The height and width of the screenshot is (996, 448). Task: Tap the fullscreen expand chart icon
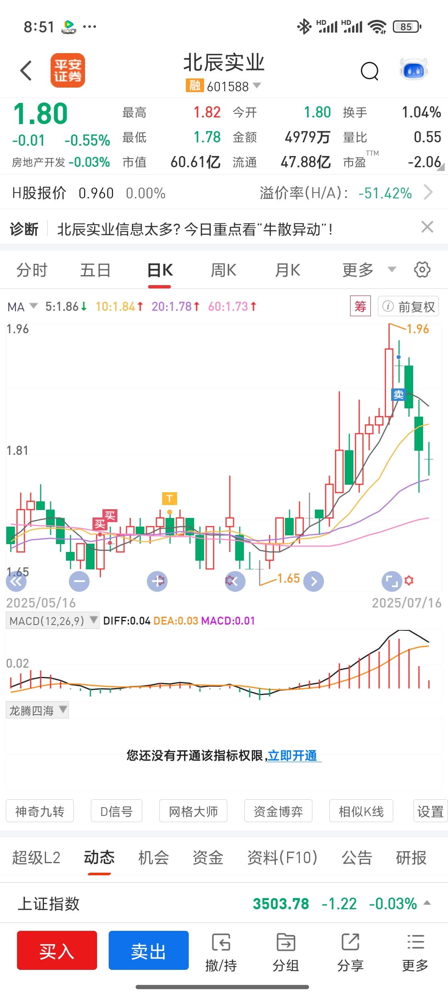(392, 581)
